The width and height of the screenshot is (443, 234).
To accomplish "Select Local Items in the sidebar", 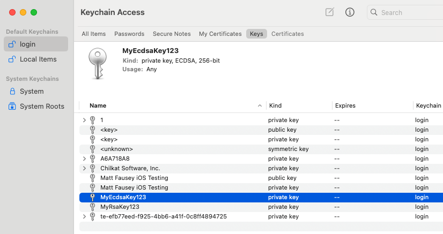I will click(x=38, y=59).
